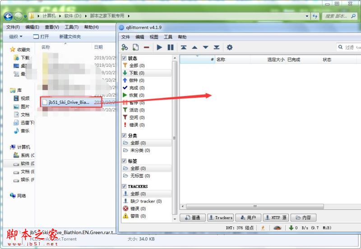The image size is (361, 249).
Task: Click sidebar scroll down arrow
Action: pos(175,219)
